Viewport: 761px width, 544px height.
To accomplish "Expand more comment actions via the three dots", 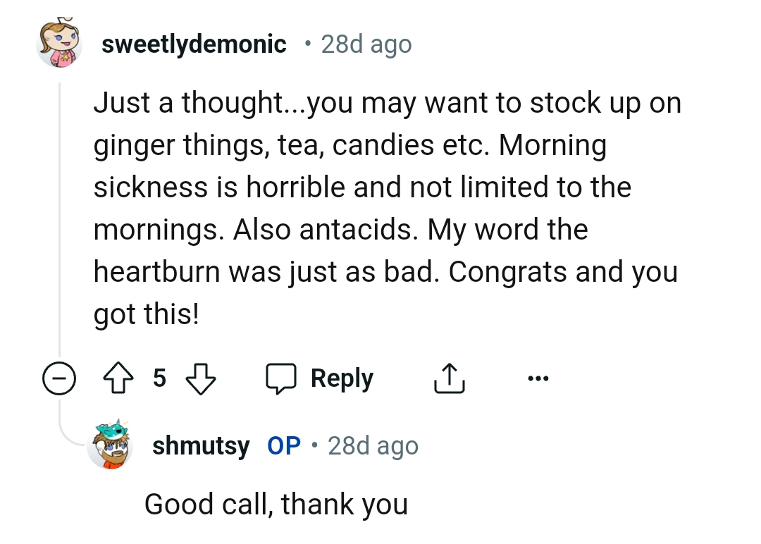I will pyautogui.click(x=538, y=378).
